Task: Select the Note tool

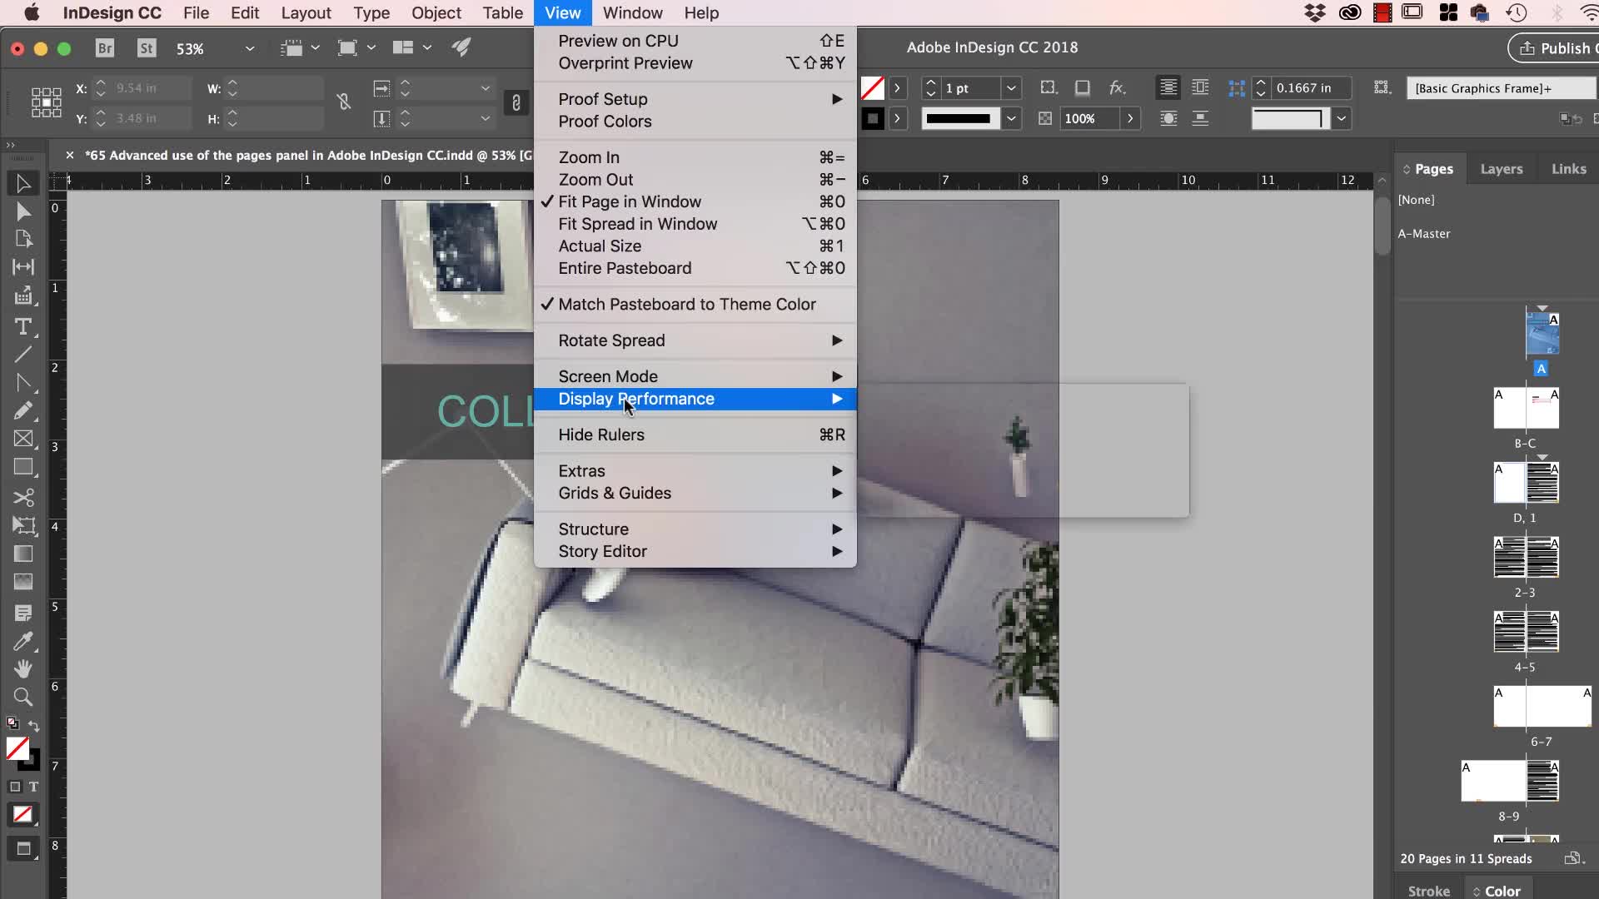Action: pos(22,613)
